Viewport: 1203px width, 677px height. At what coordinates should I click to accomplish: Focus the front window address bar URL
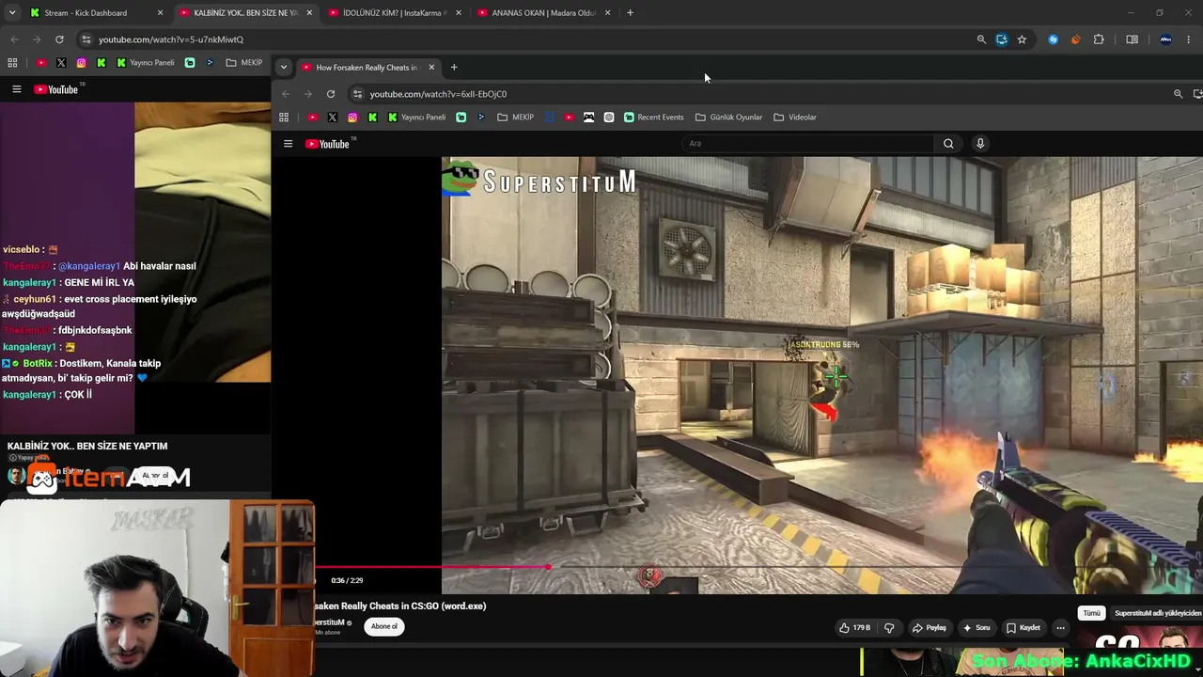coord(438,94)
